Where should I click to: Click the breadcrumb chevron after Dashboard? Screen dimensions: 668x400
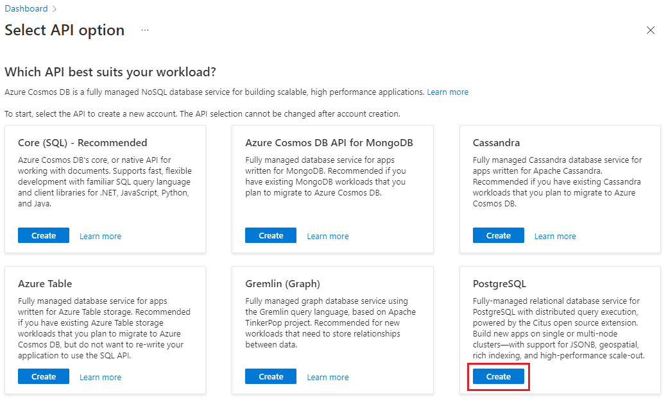point(54,8)
